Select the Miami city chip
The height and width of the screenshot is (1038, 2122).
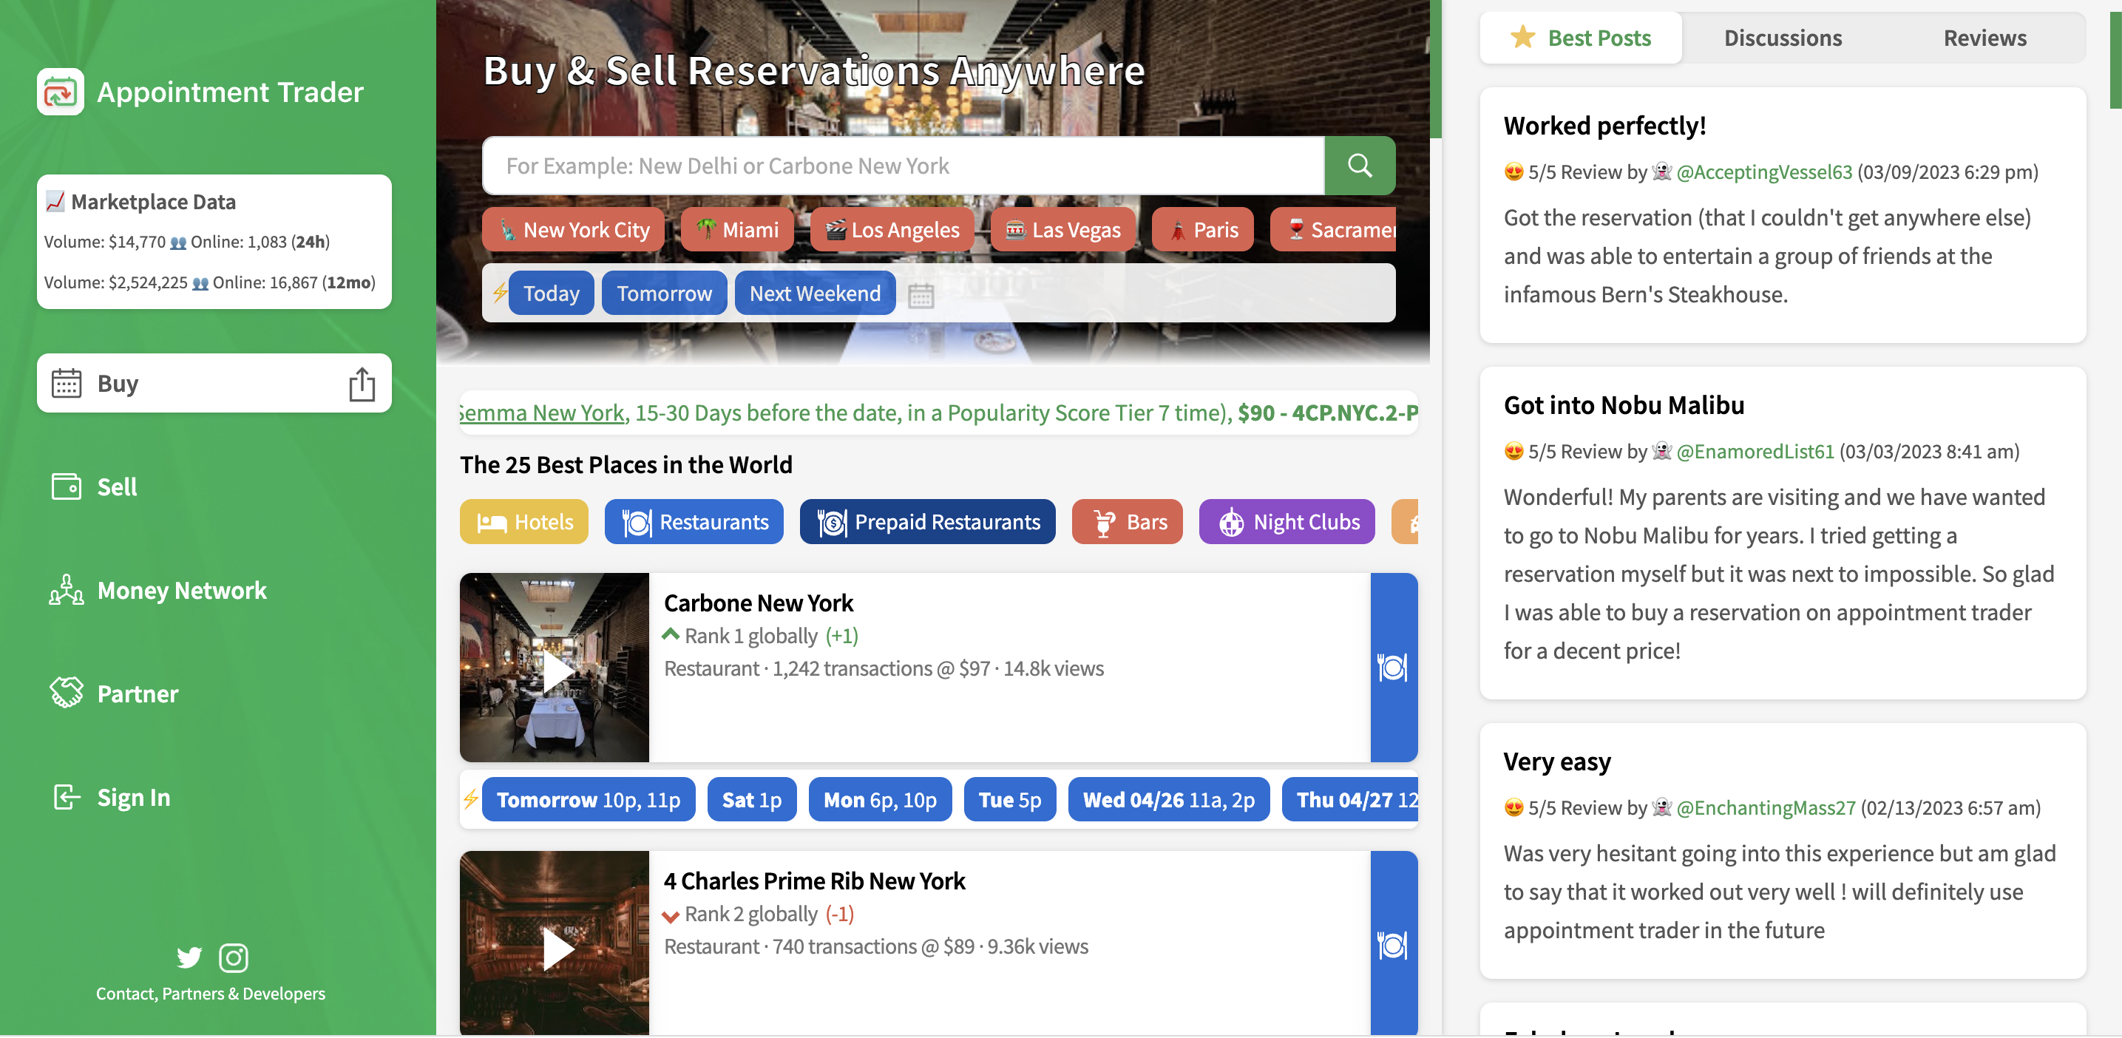737,230
